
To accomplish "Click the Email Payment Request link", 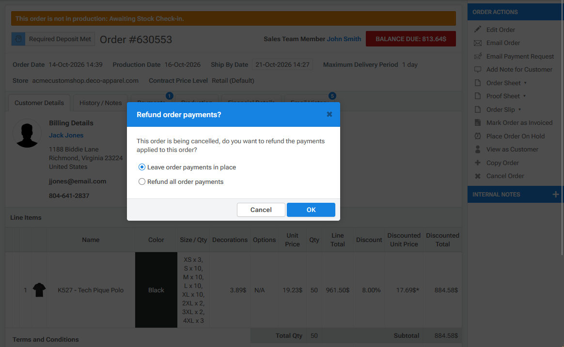I will pos(520,57).
